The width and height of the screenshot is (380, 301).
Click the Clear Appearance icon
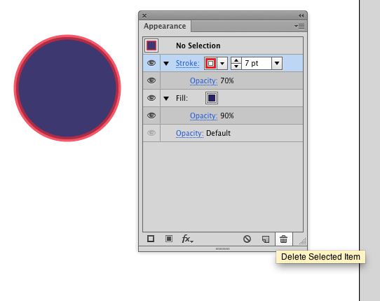pyautogui.click(x=247, y=239)
